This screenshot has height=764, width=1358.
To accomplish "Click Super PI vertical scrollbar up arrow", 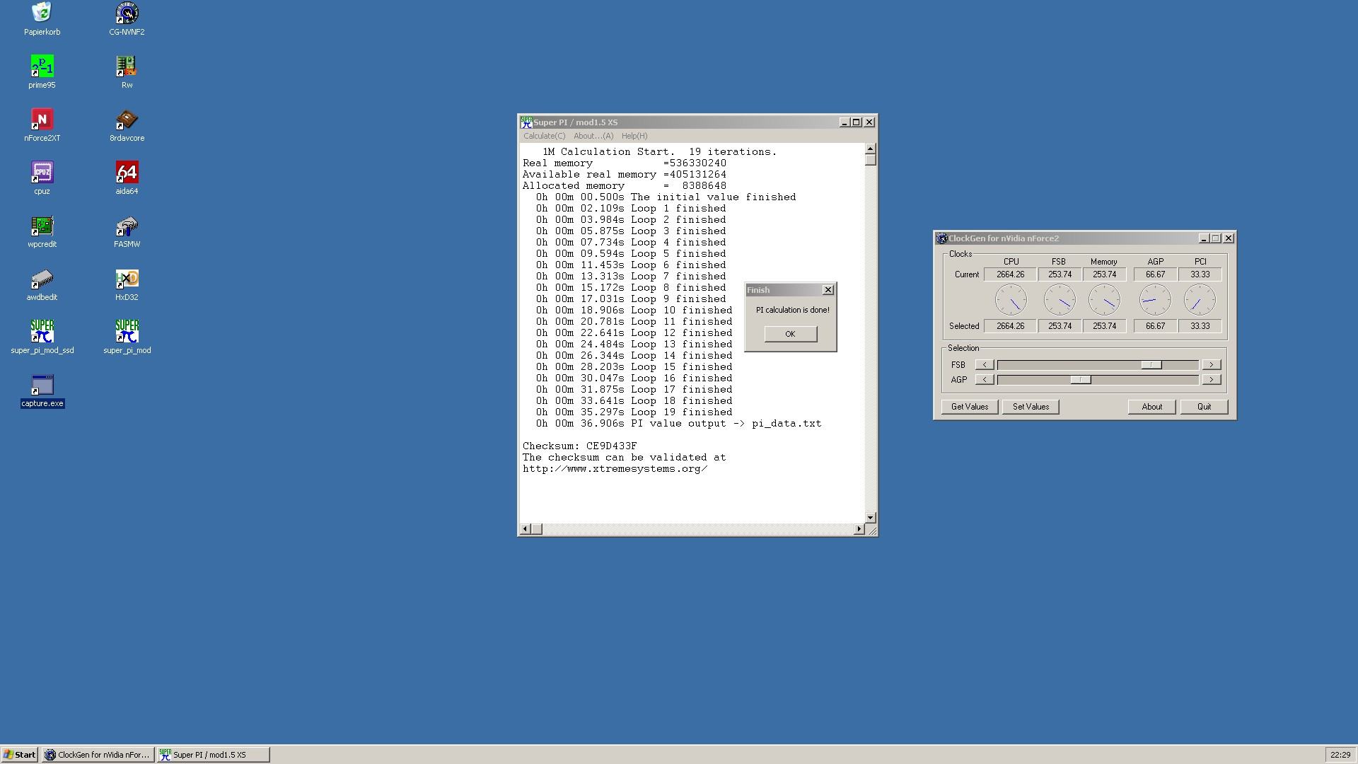I will (871, 149).
